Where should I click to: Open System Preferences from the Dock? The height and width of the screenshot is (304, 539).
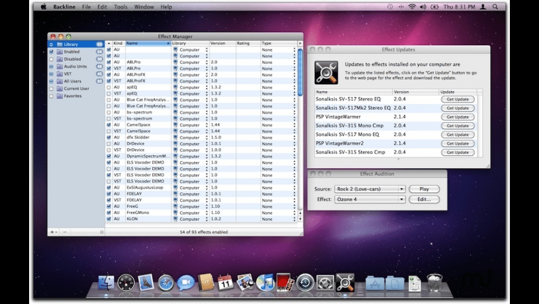tap(325, 283)
